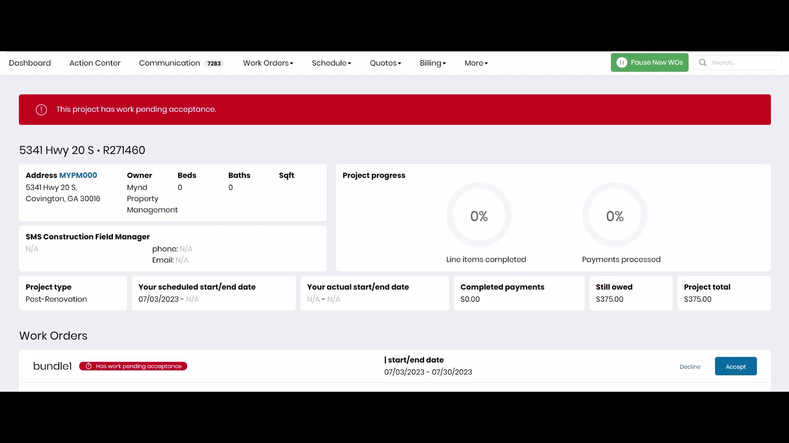Click the Communication 7283 count badge

214,63
